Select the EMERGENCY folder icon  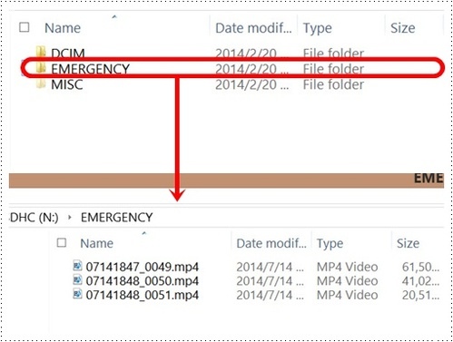tap(41, 68)
